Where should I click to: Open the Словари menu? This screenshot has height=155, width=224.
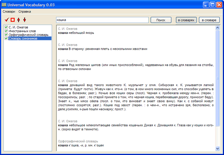pos(9,12)
